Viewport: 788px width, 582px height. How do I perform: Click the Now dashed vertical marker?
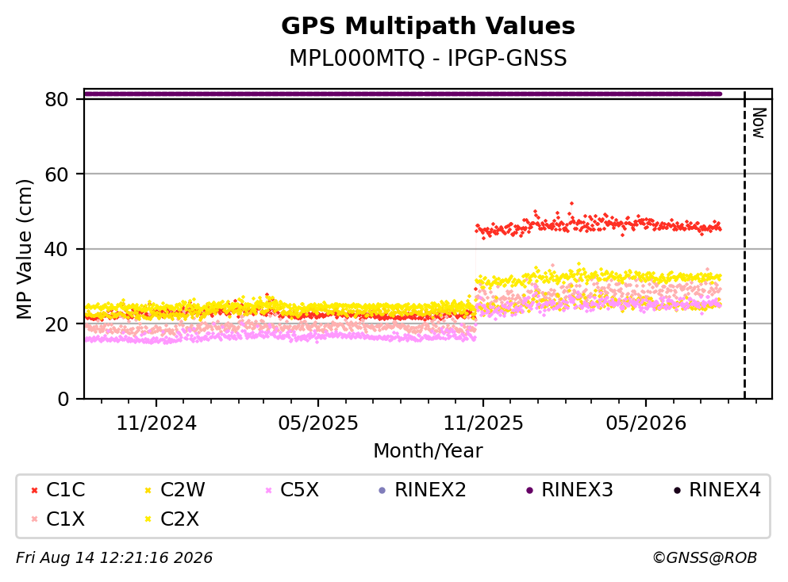coord(744,245)
